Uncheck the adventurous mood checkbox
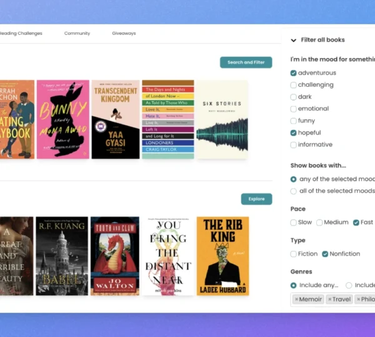Screen dimensions: 375x337 coord(294,73)
